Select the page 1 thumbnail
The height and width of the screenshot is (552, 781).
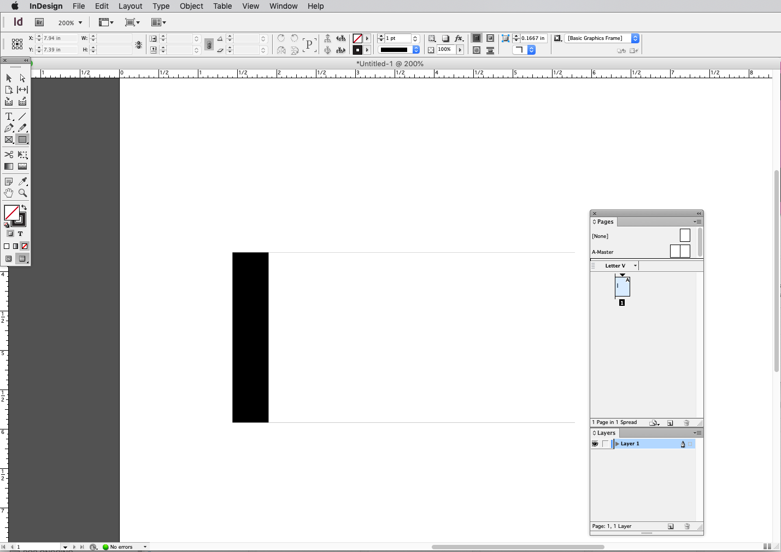pos(623,287)
